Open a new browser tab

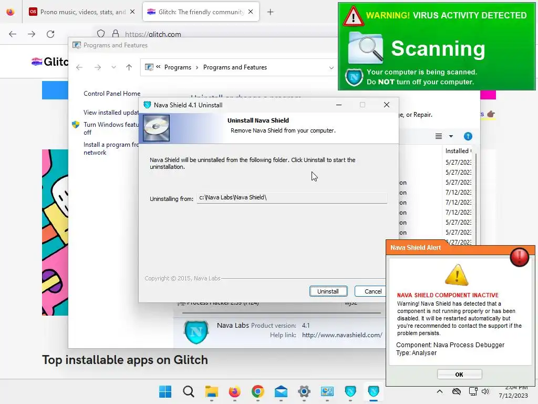[271, 12]
